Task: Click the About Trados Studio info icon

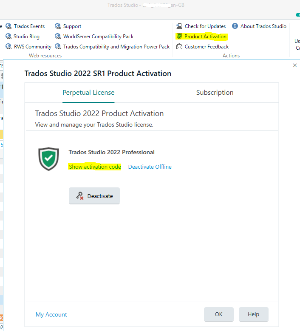Action: tap(235, 26)
